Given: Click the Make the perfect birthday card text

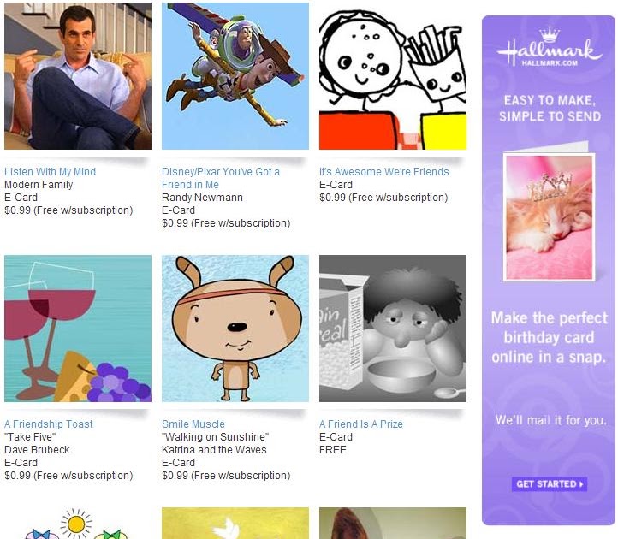Looking at the screenshot, I should point(549,337).
